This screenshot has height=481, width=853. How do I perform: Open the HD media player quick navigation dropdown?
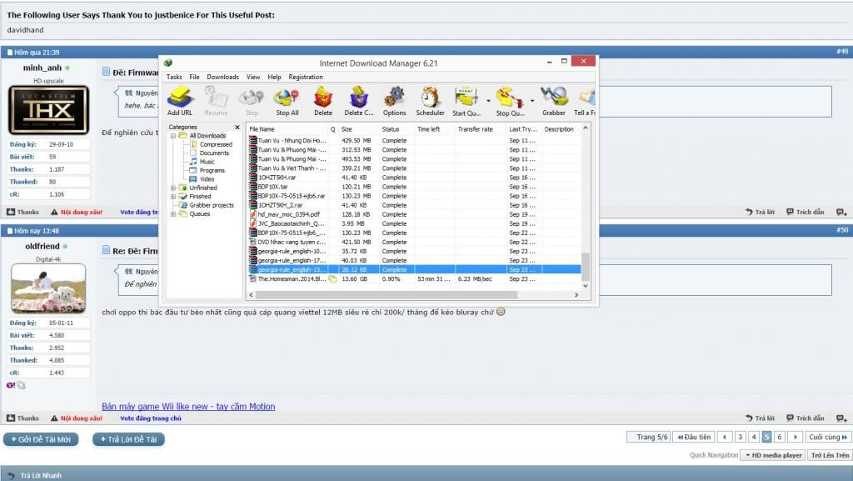click(773, 455)
